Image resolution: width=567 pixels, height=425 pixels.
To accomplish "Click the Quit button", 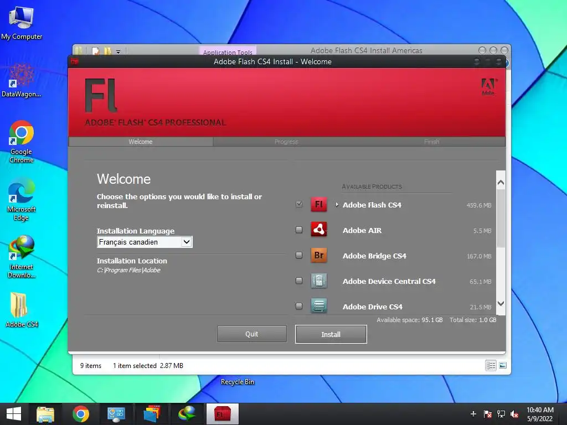I will click(x=252, y=334).
